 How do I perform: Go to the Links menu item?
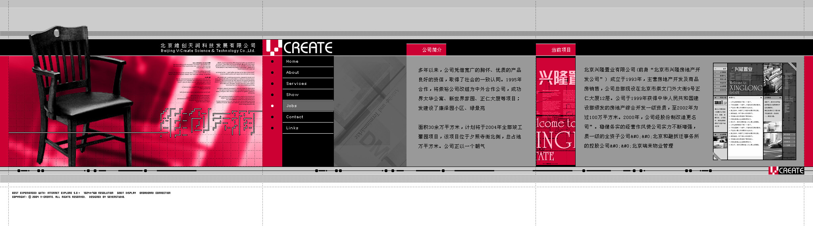(x=308, y=128)
